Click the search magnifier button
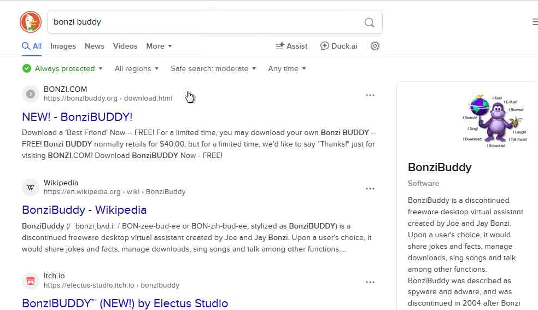The image size is (538, 310). tap(369, 22)
